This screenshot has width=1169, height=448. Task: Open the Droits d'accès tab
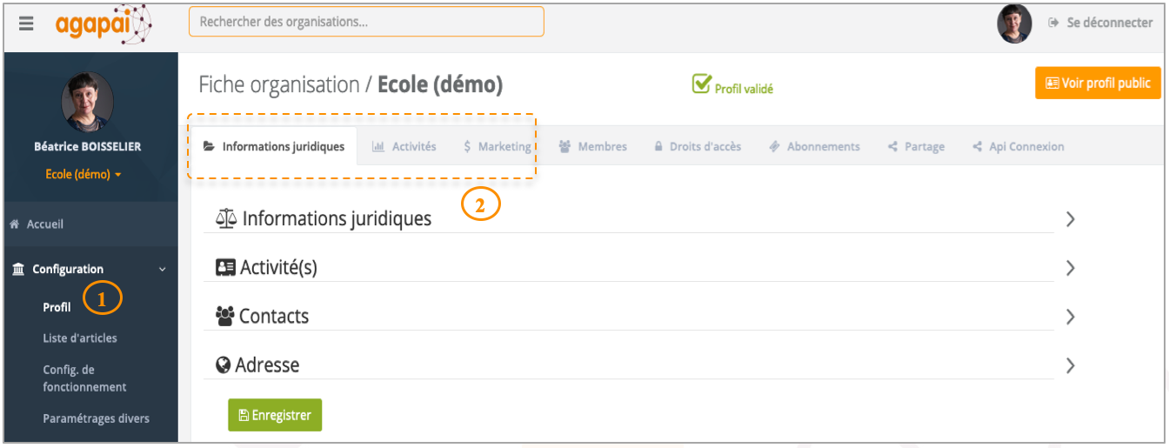tap(698, 147)
